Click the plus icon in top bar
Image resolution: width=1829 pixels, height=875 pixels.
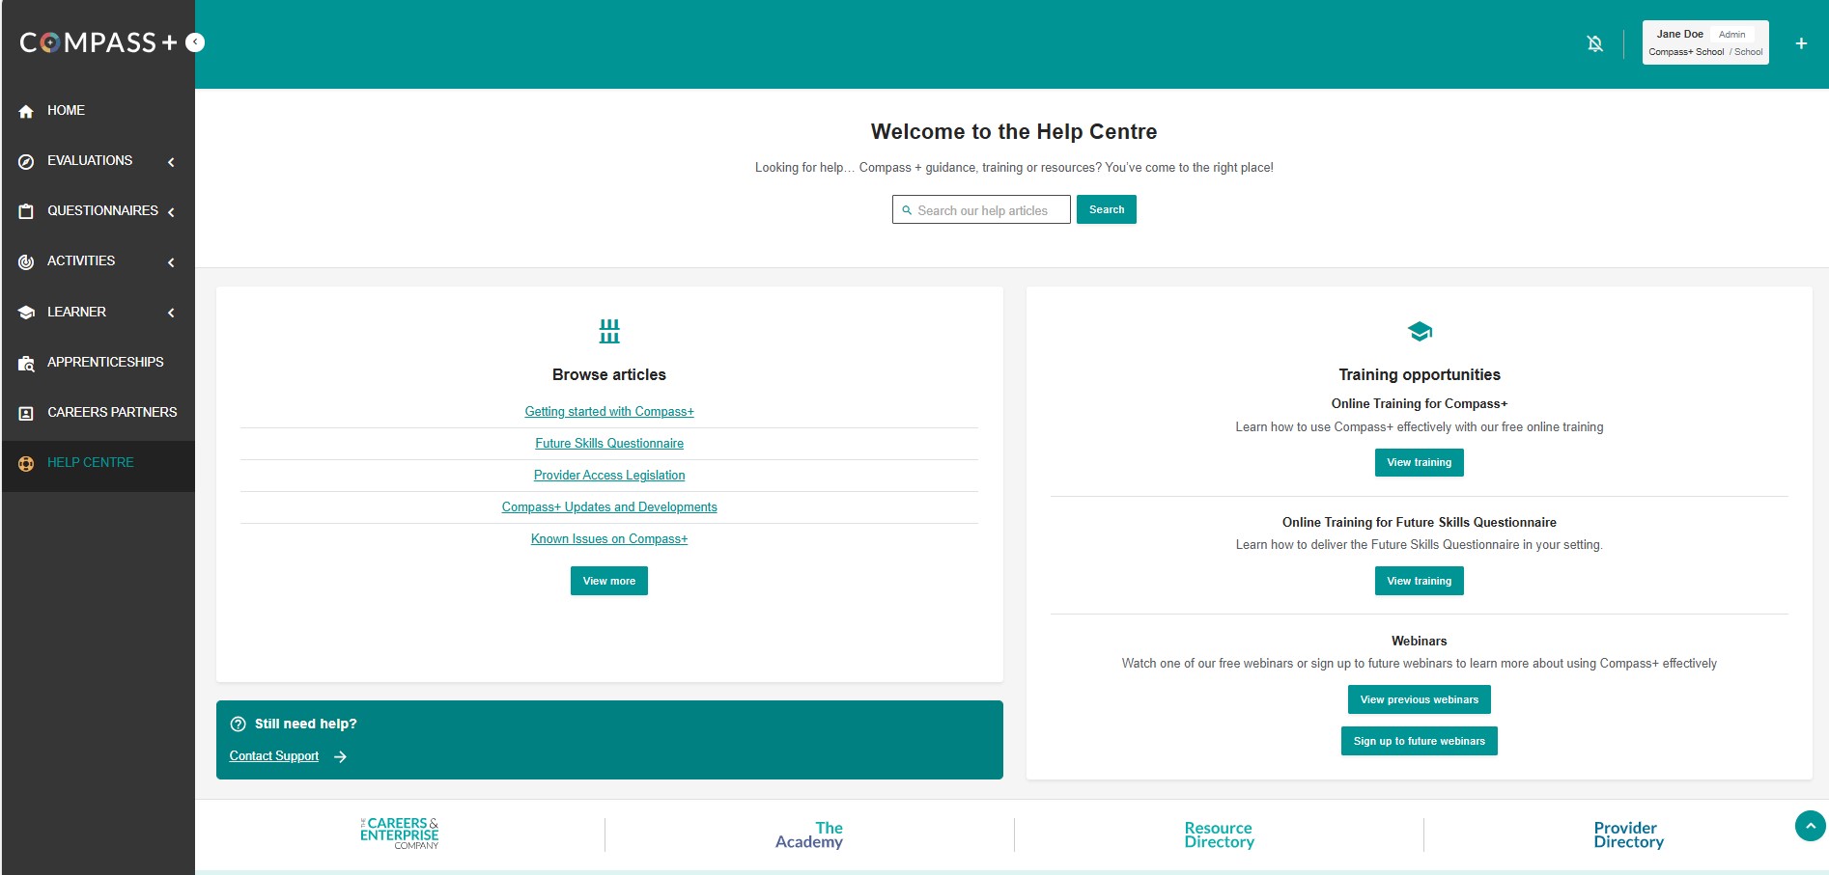1801,42
